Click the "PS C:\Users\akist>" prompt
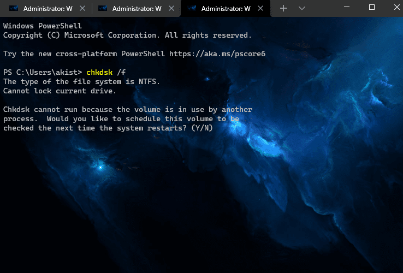This screenshot has height=273, width=403. point(43,72)
